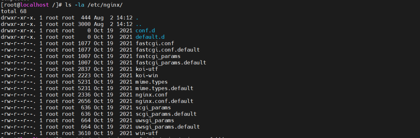The width and height of the screenshot is (420, 138).
Task: Select the fastcgi.conf filename
Action: (x=155, y=43)
